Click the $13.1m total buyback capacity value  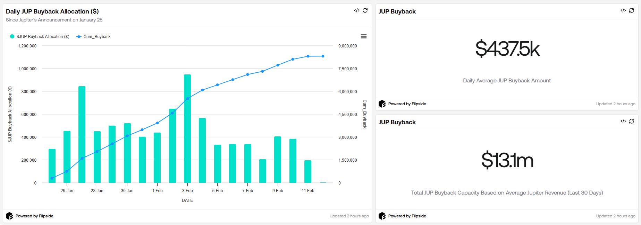(x=507, y=160)
